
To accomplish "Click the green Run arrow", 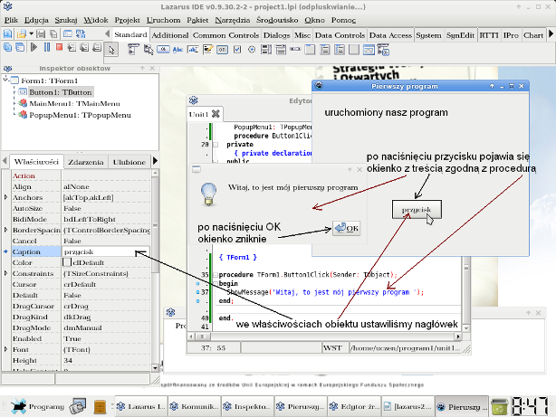I will pyautogui.click(x=34, y=47).
